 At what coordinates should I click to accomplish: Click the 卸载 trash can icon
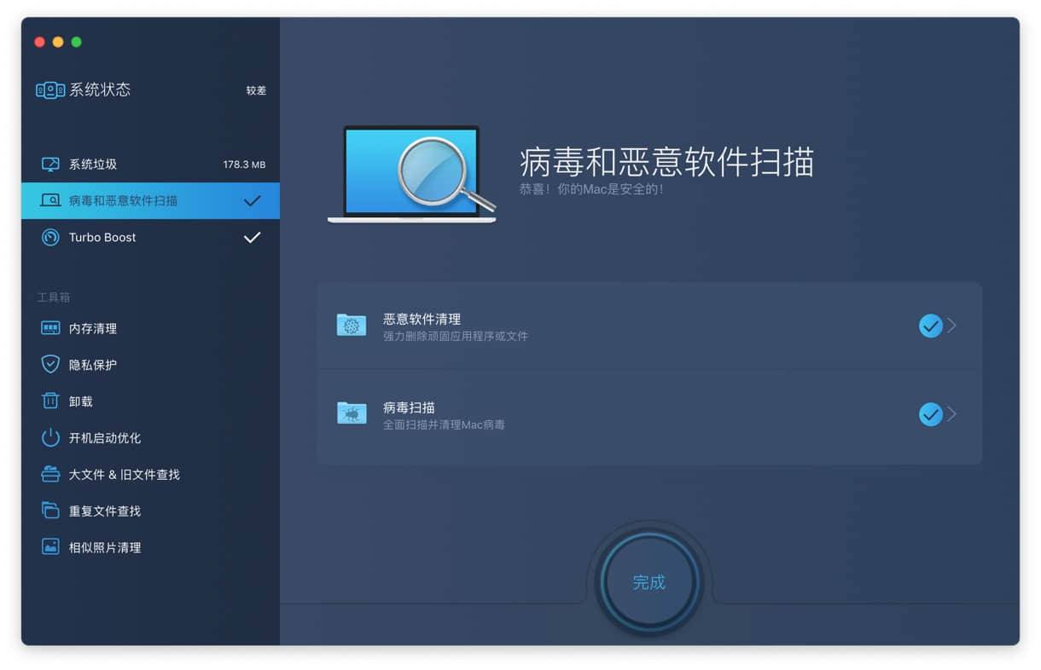click(50, 401)
